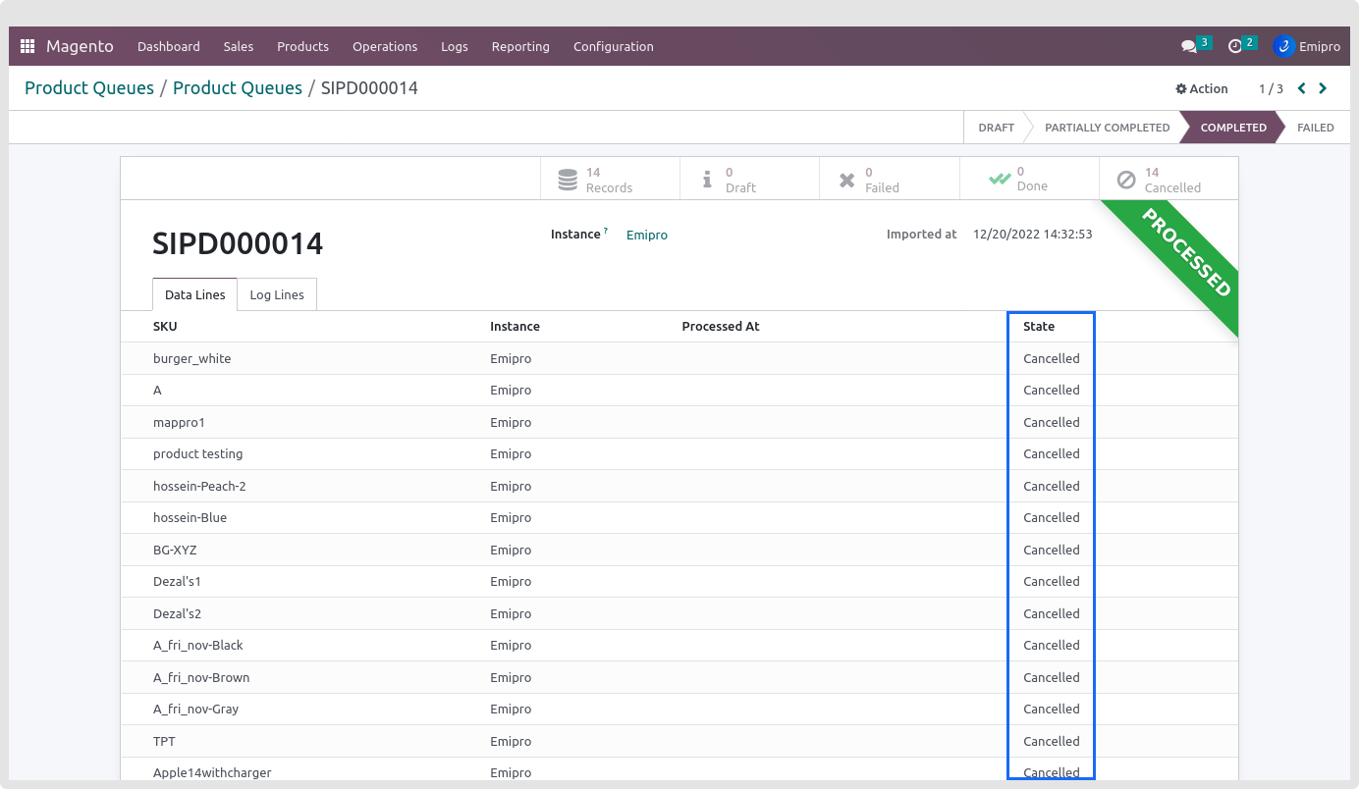Open the apps grid menu icon
This screenshot has height=789, width=1359.
tap(27, 46)
